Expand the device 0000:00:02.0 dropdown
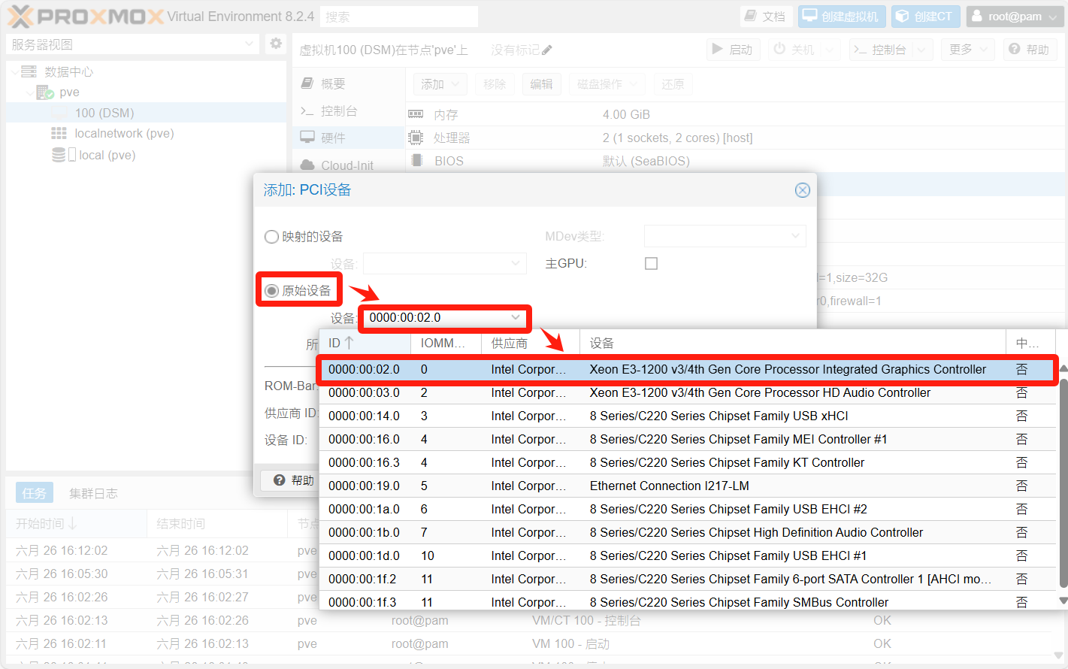This screenshot has width=1068, height=669. point(516,317)
